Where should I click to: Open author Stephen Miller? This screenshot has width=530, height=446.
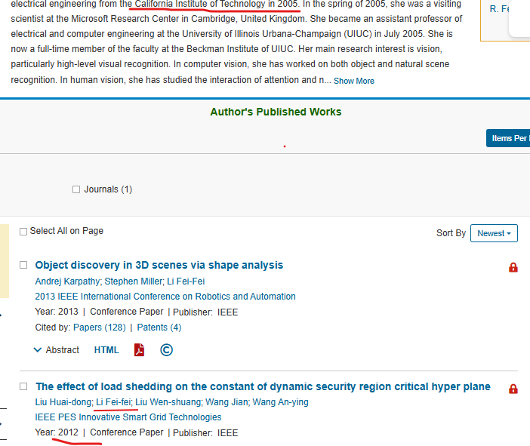(134, 281)
